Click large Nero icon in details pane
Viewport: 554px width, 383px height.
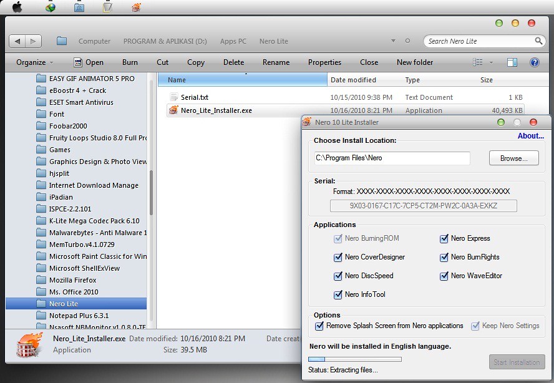coord(30,344)
